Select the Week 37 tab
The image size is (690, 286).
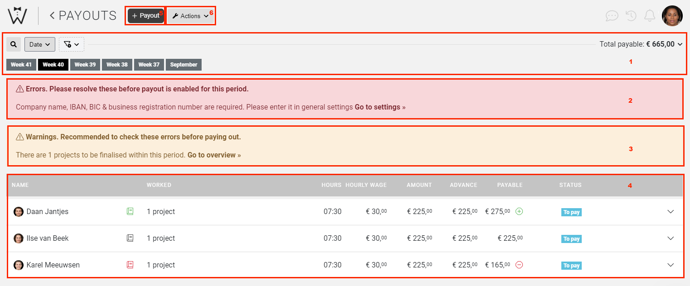pyautogui.click(x=149, y=65)
